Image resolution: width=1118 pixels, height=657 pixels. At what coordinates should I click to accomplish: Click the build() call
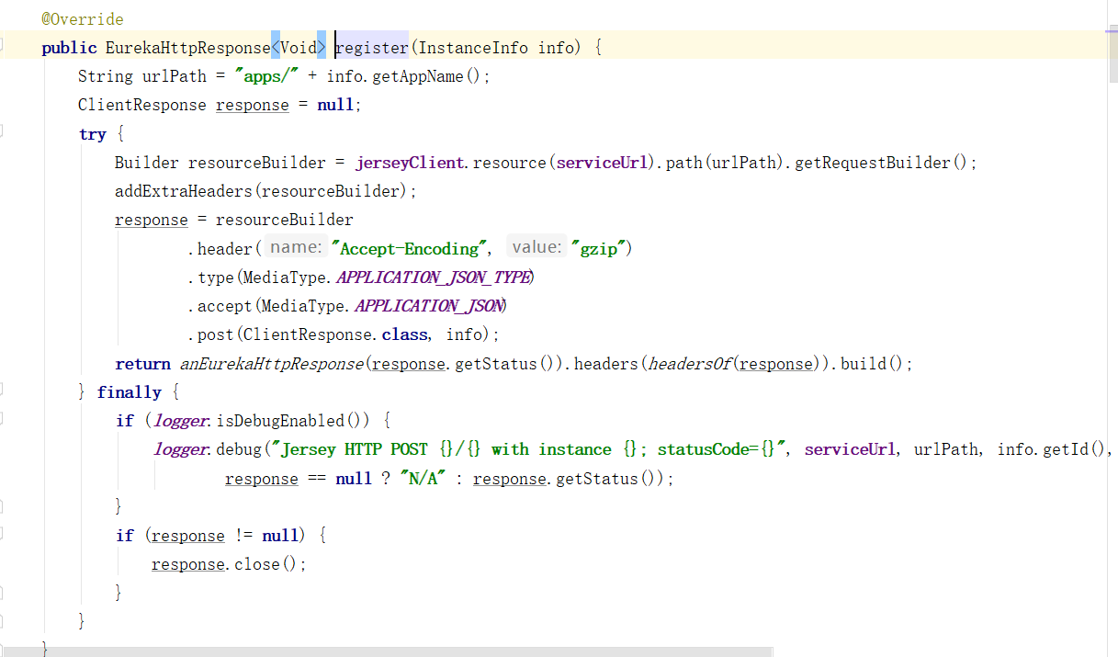872,364
